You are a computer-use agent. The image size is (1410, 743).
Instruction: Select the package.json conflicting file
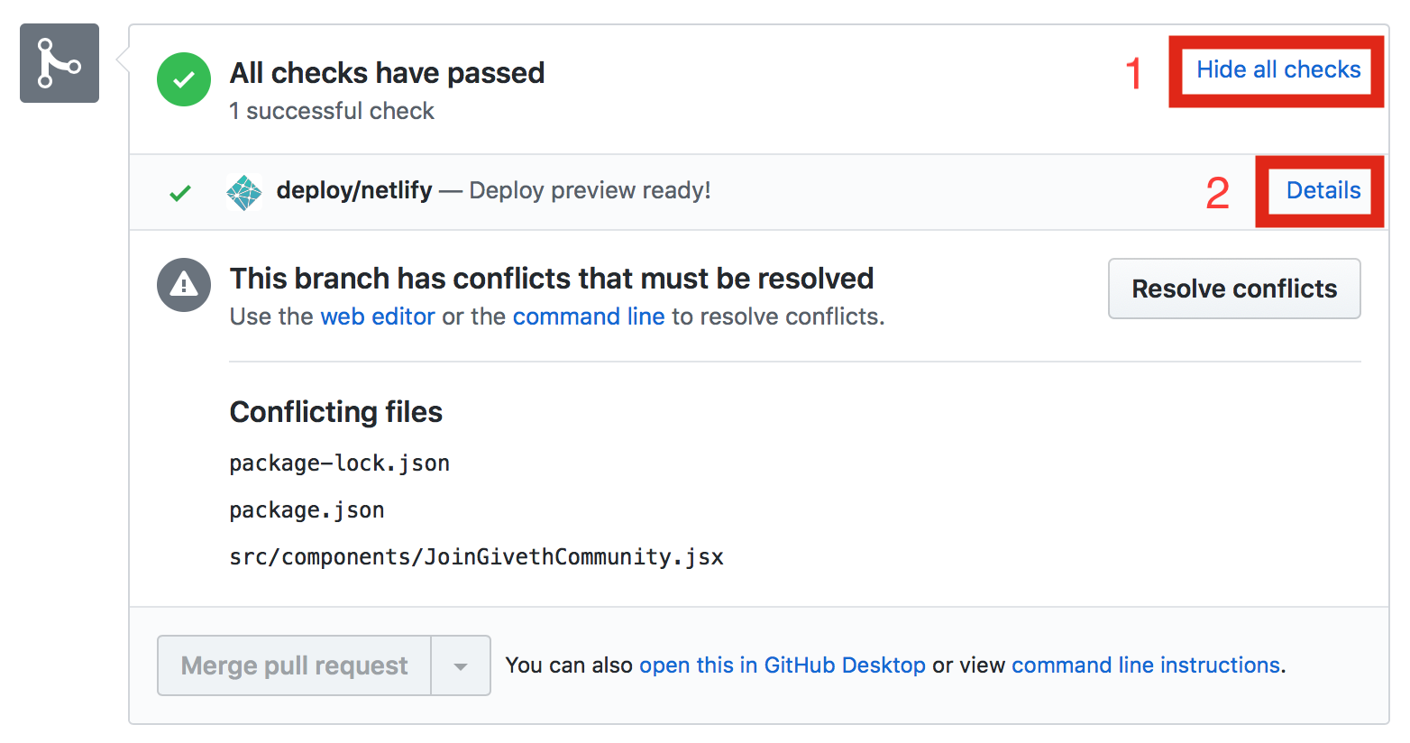(x=307, y=510)
